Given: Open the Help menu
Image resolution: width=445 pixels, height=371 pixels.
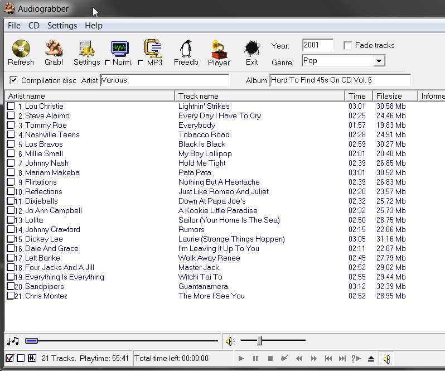Looking at the screenshot, I should coord(94,26).
